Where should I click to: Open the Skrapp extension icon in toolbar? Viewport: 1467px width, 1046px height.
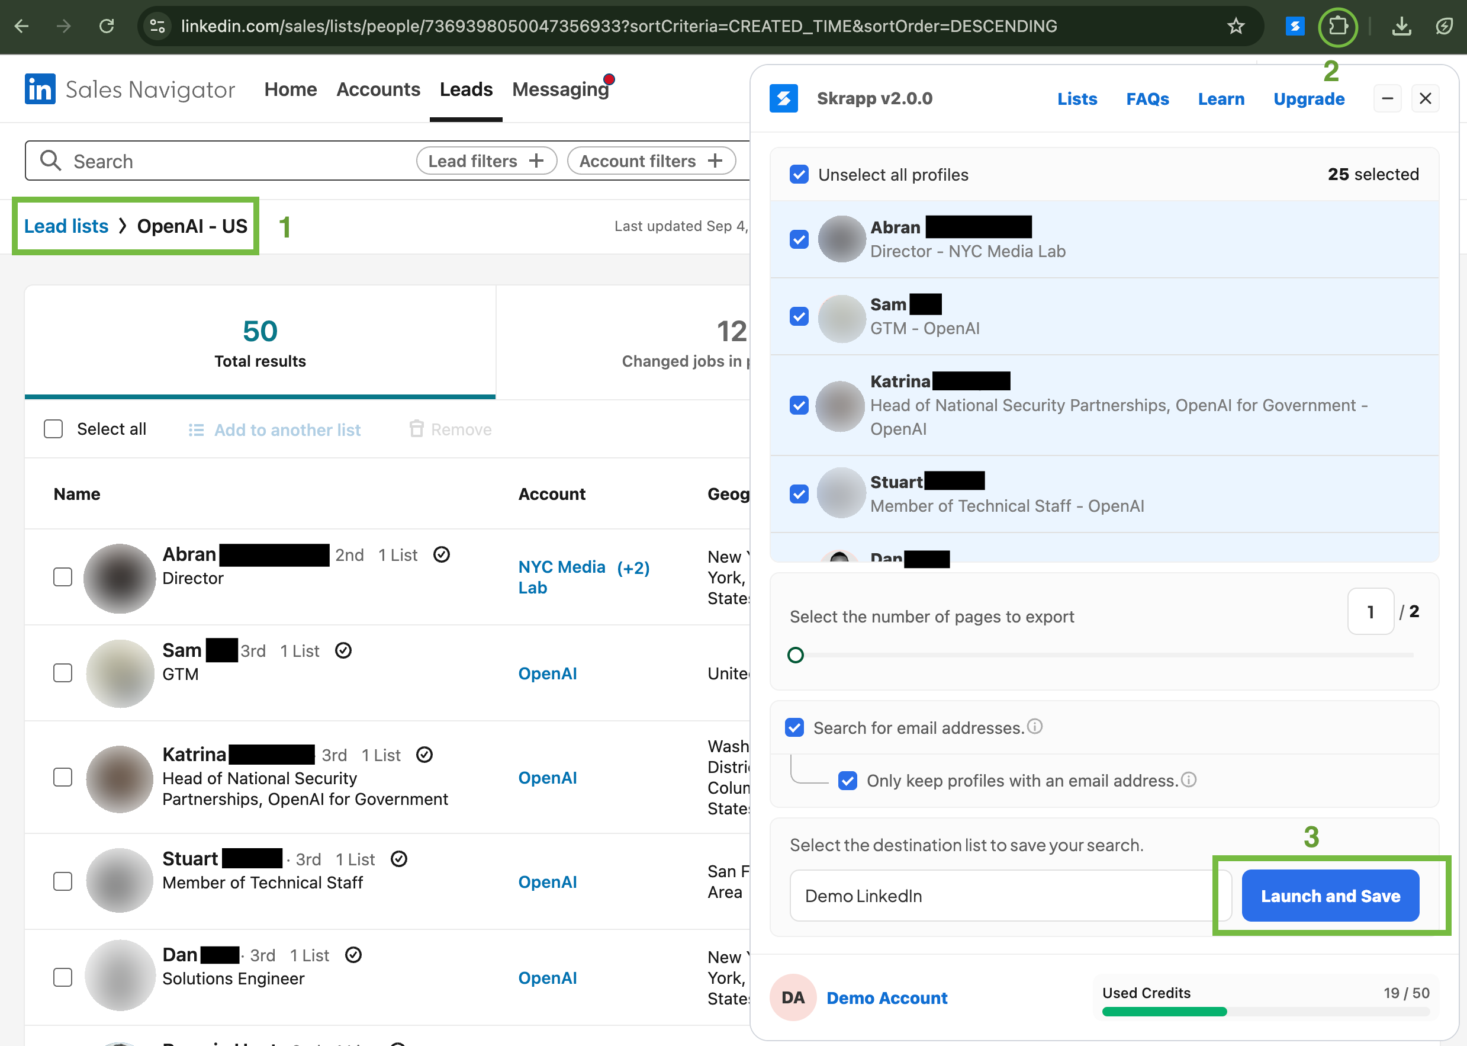(1295, 27)
